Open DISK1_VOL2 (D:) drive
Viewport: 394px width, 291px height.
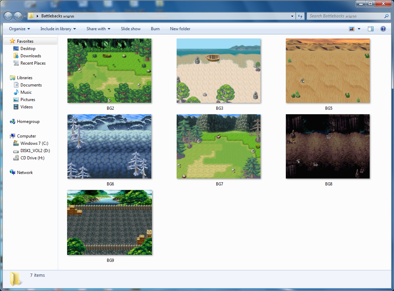click(35, 150)
